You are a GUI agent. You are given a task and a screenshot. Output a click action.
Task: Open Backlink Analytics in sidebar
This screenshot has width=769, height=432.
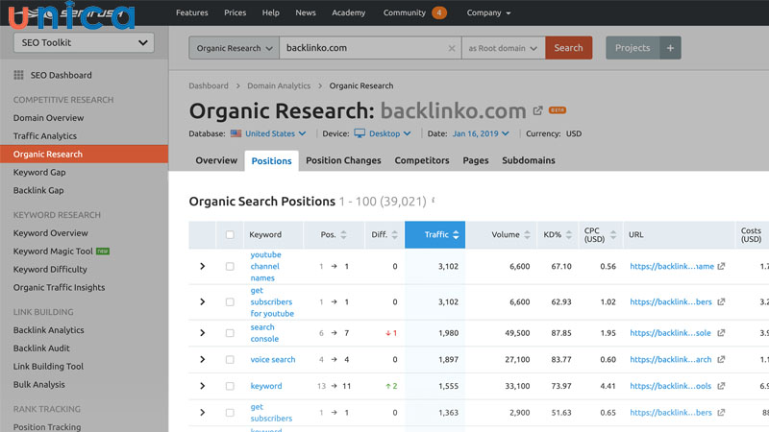(49, 330)
